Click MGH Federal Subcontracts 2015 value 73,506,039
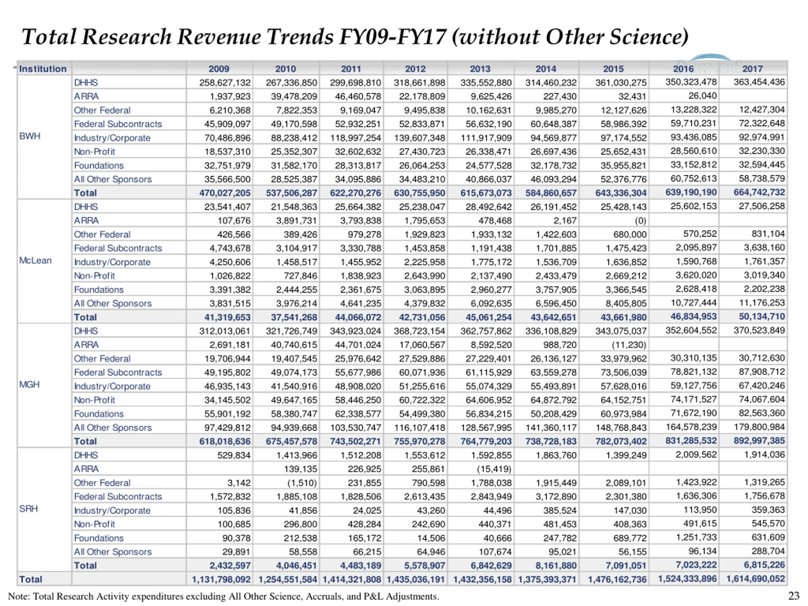Viewport: 808px width, 606px height. click(623, 372)
